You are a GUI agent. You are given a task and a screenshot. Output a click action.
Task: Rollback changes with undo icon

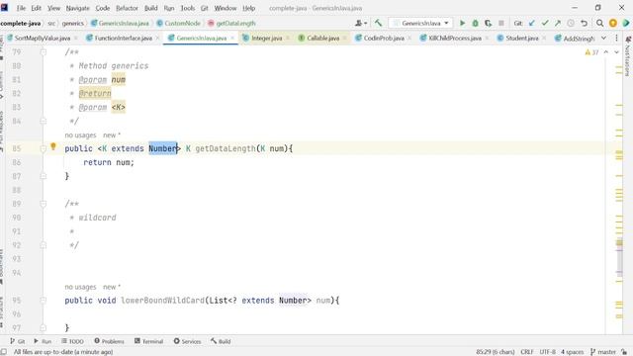(x=584, y=24)
